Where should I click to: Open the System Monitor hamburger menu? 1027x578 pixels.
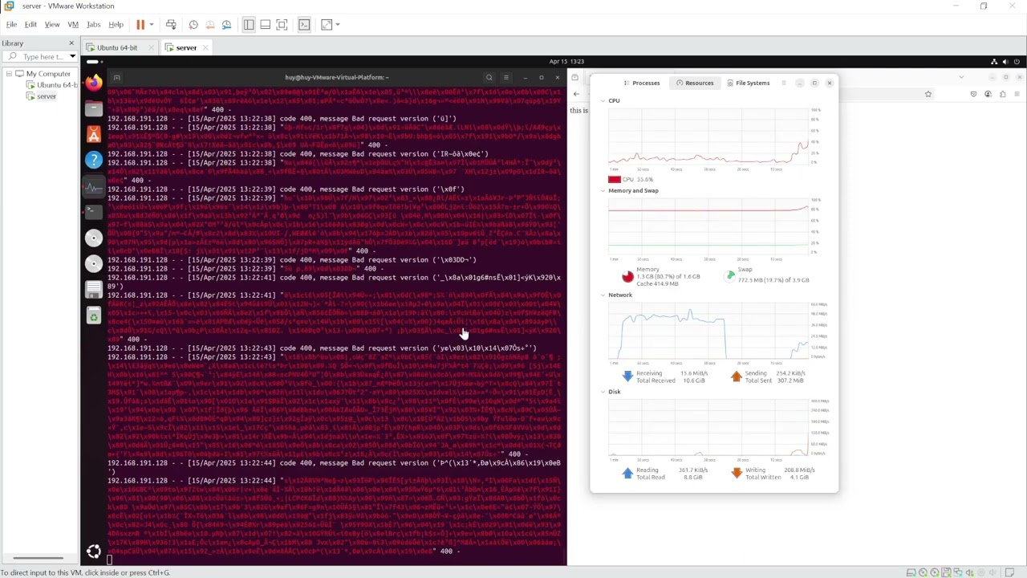(784, 83)
